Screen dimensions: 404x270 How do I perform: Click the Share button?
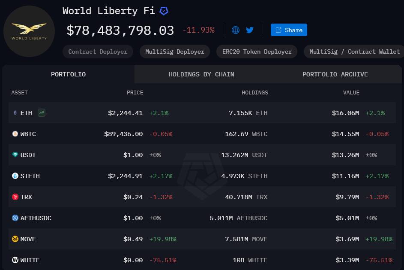pyautogui.click(x=289, y=30)
